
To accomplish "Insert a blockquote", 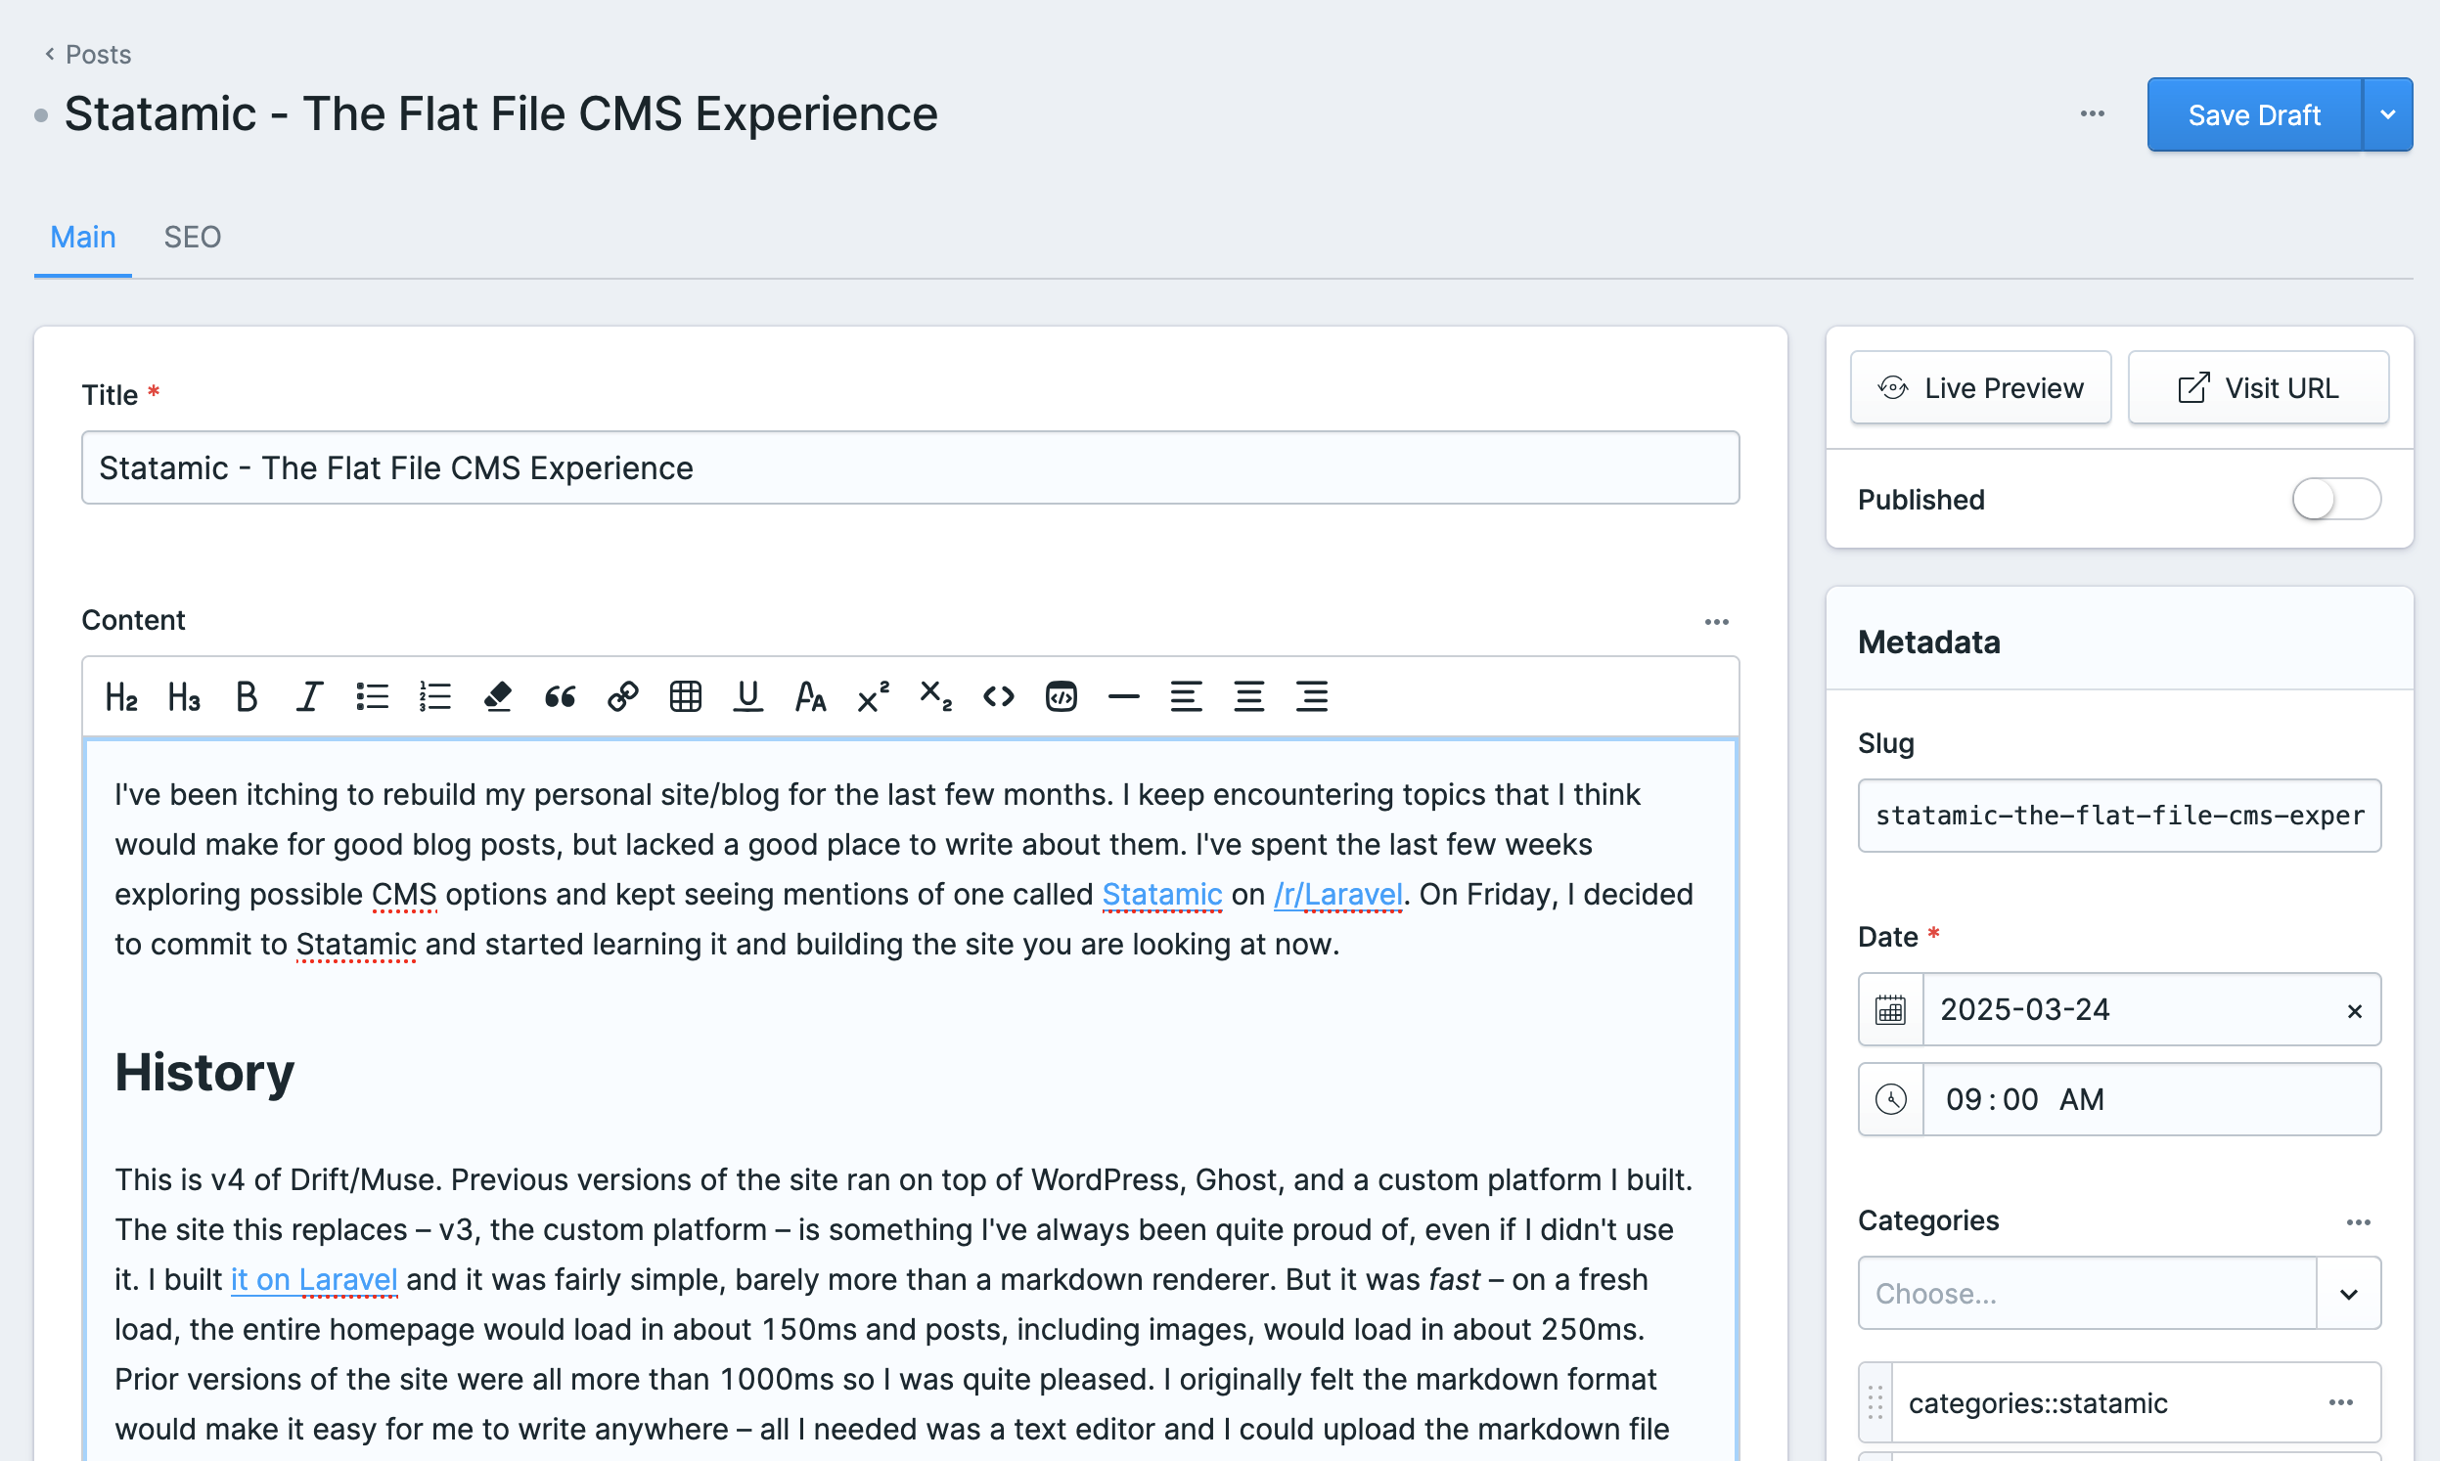I will pyautogui.click(x=561, y=697).
